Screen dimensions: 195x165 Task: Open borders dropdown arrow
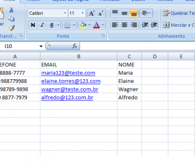coord(74,25)
